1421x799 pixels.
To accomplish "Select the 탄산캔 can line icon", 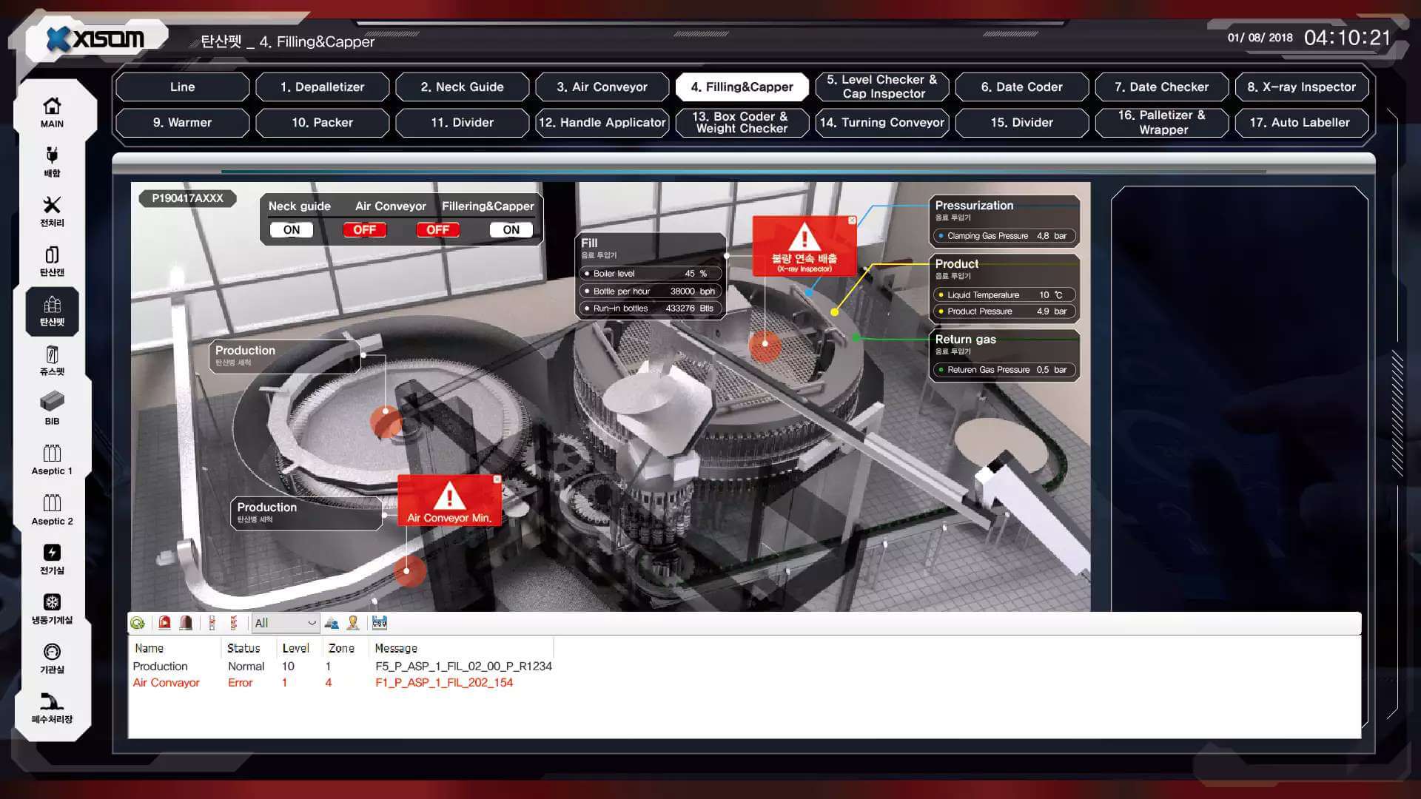I will click(x=52, y=261).
